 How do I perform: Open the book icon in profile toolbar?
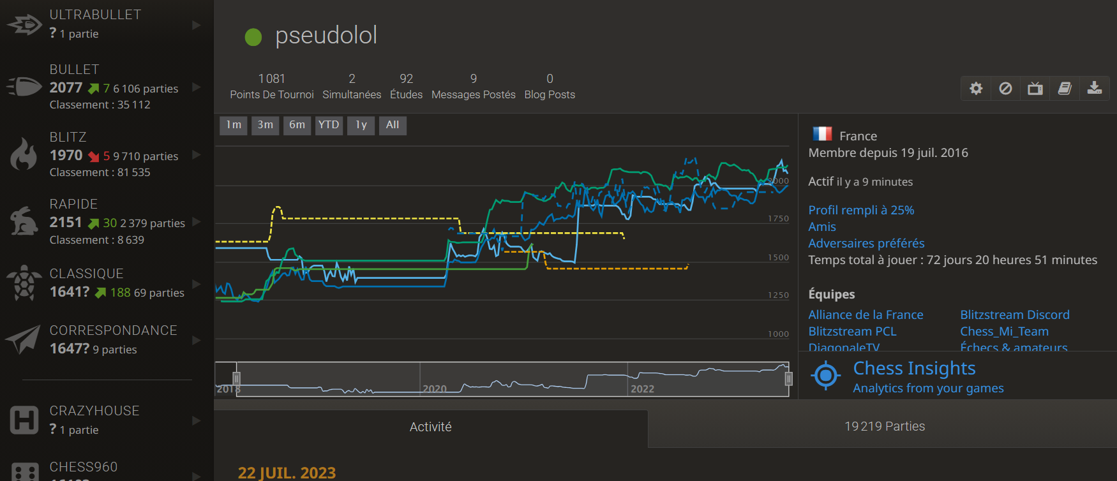coord(1065,89)
